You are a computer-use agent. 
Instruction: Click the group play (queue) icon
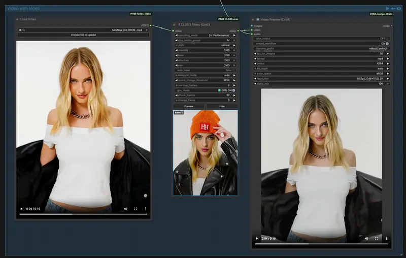[387, 8]
